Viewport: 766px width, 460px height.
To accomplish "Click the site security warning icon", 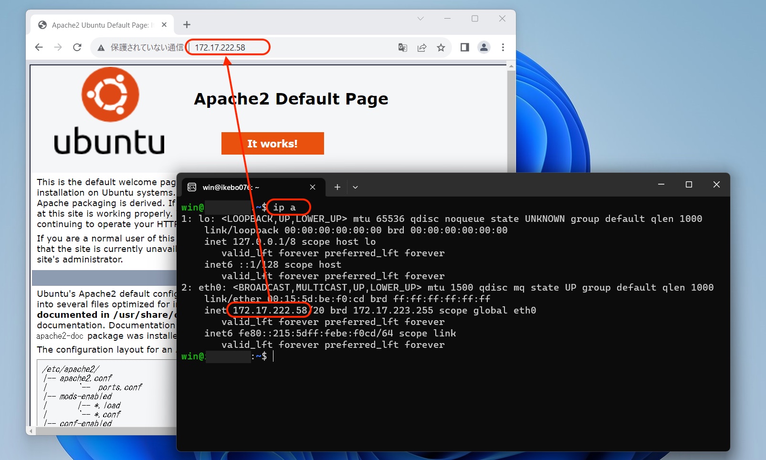I will 101,47.
